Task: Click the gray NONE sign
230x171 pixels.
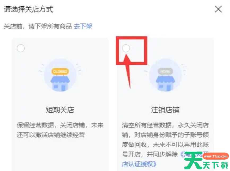Action: pos(165,71)
